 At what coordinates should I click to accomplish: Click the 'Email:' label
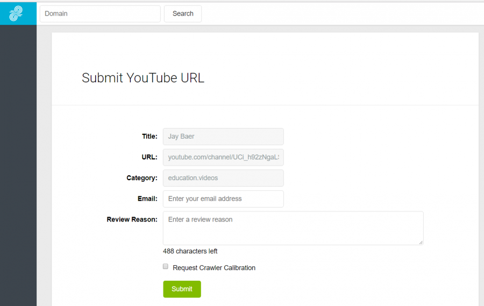click(x=147, y=199)
